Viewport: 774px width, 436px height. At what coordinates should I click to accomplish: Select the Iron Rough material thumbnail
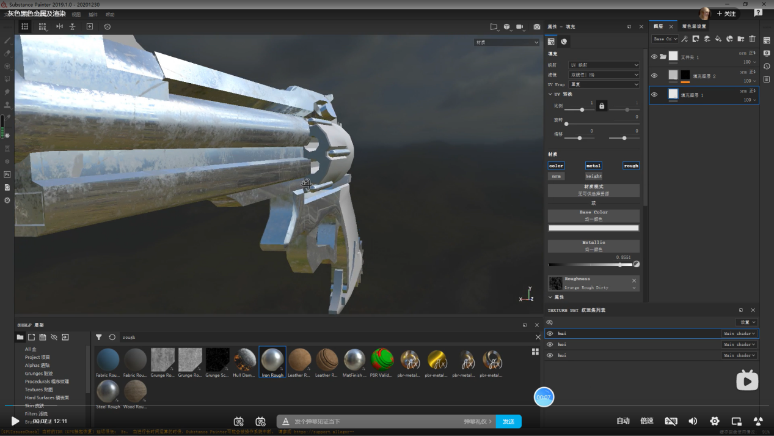[272, 363]
